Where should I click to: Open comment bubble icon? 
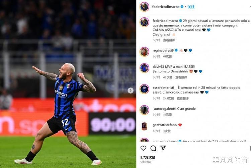tap(153, 148)
